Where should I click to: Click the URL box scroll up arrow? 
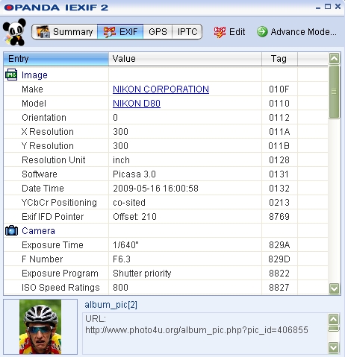(x=334, y=319)
